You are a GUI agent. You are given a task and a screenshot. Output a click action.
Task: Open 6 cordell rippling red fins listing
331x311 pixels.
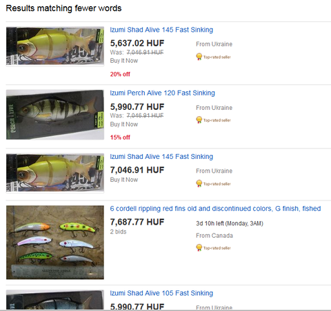pyautogui.click(x=215, y=209)
